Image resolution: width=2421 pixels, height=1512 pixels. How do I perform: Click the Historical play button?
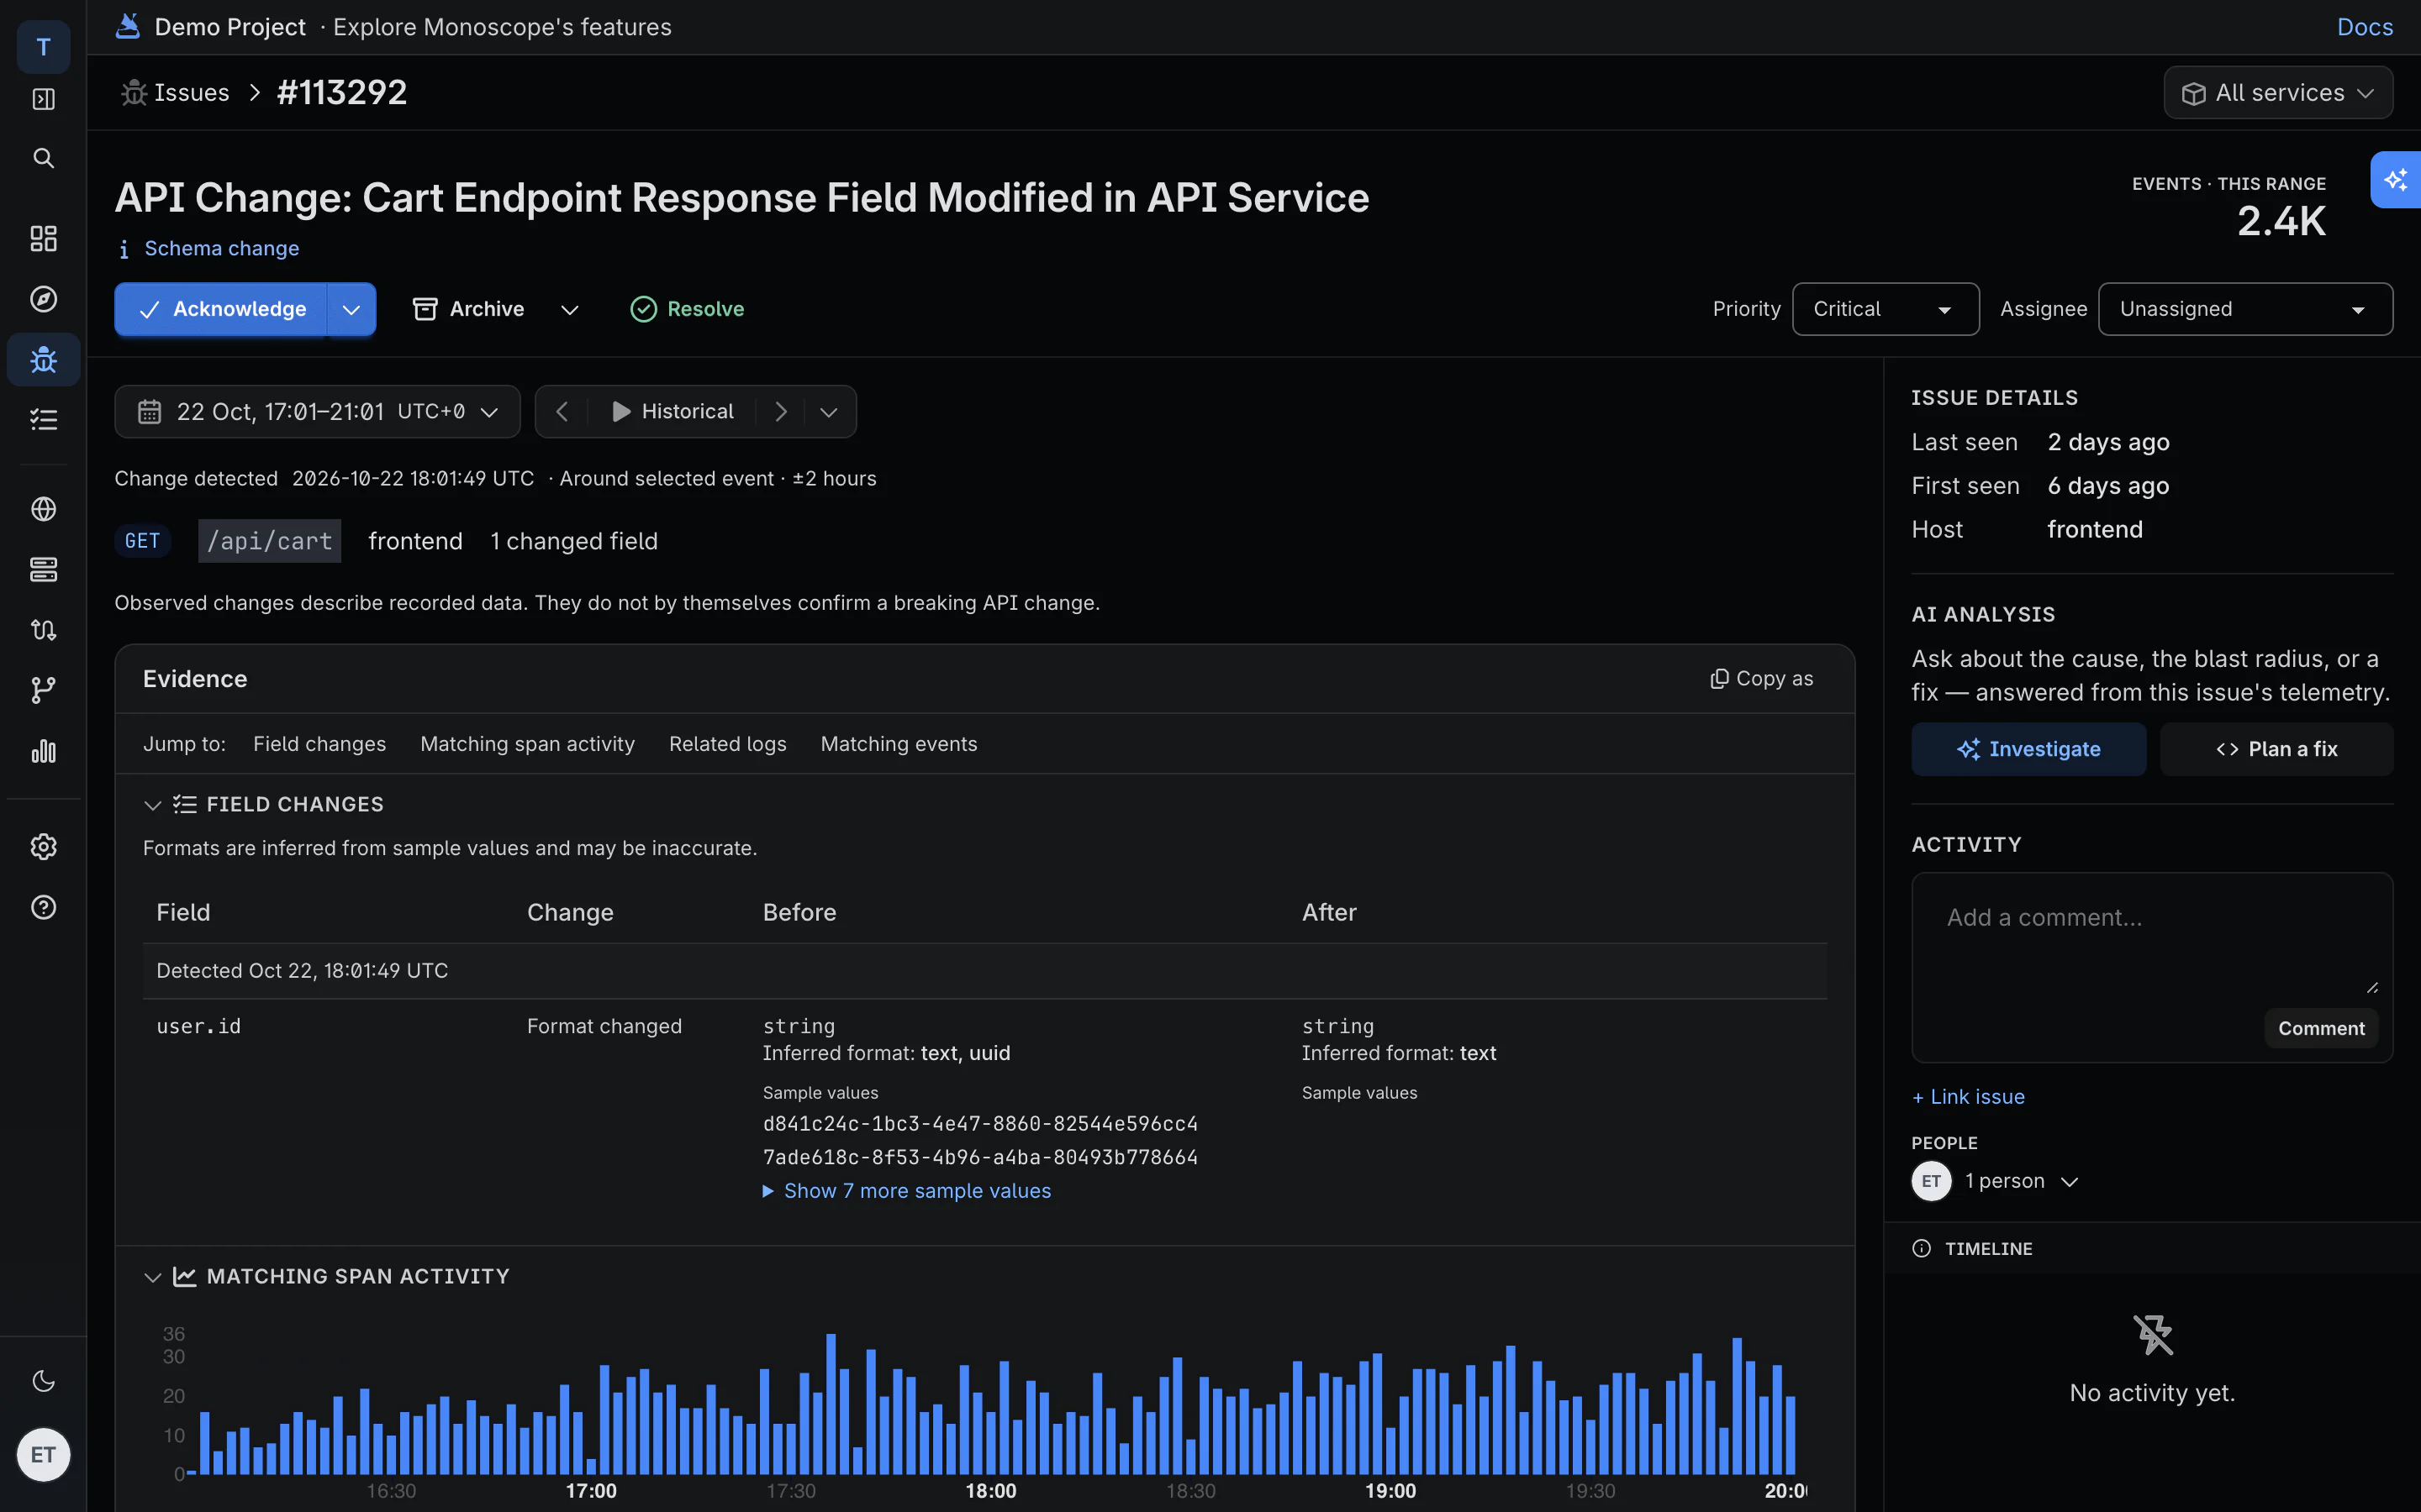672,412
